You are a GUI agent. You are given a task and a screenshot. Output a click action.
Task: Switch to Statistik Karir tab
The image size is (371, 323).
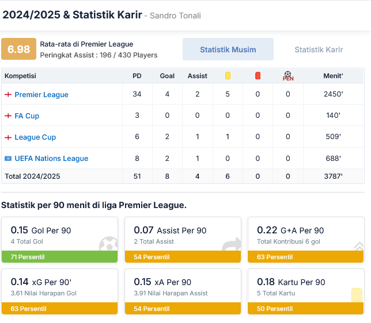(319, 49)
